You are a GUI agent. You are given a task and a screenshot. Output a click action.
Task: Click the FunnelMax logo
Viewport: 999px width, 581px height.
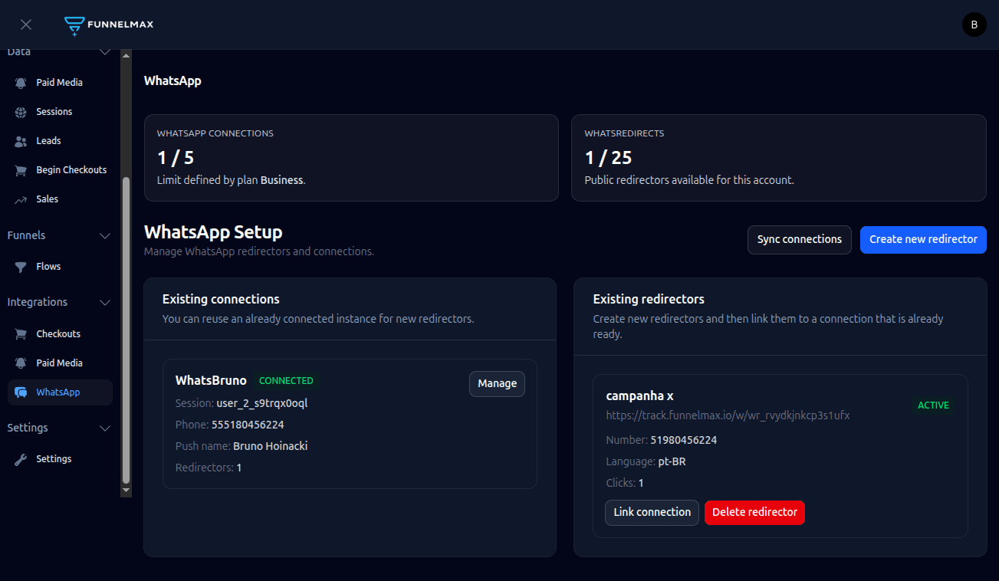tap(108, 24)
